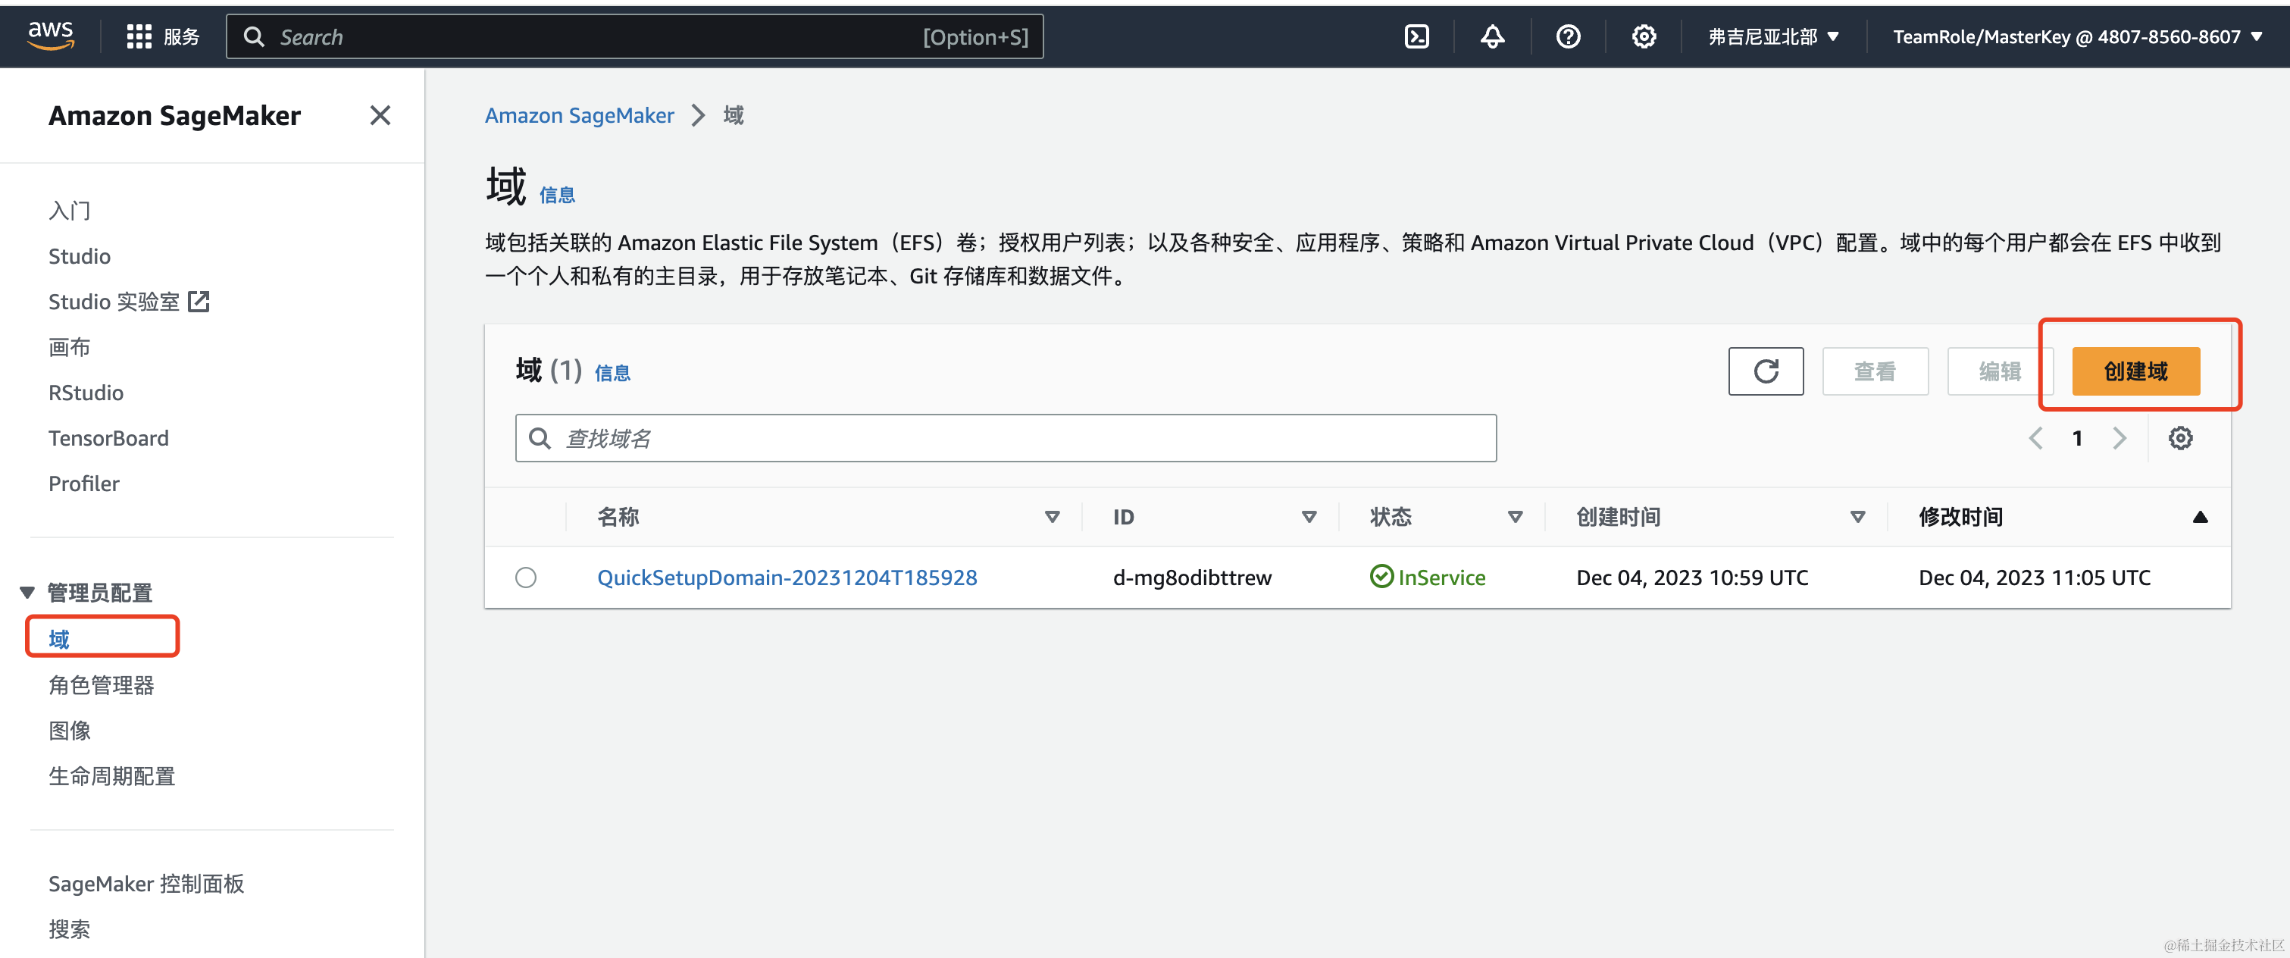
Task: Select the QuickSetupDomain radio button
Action: coord(525,578)
